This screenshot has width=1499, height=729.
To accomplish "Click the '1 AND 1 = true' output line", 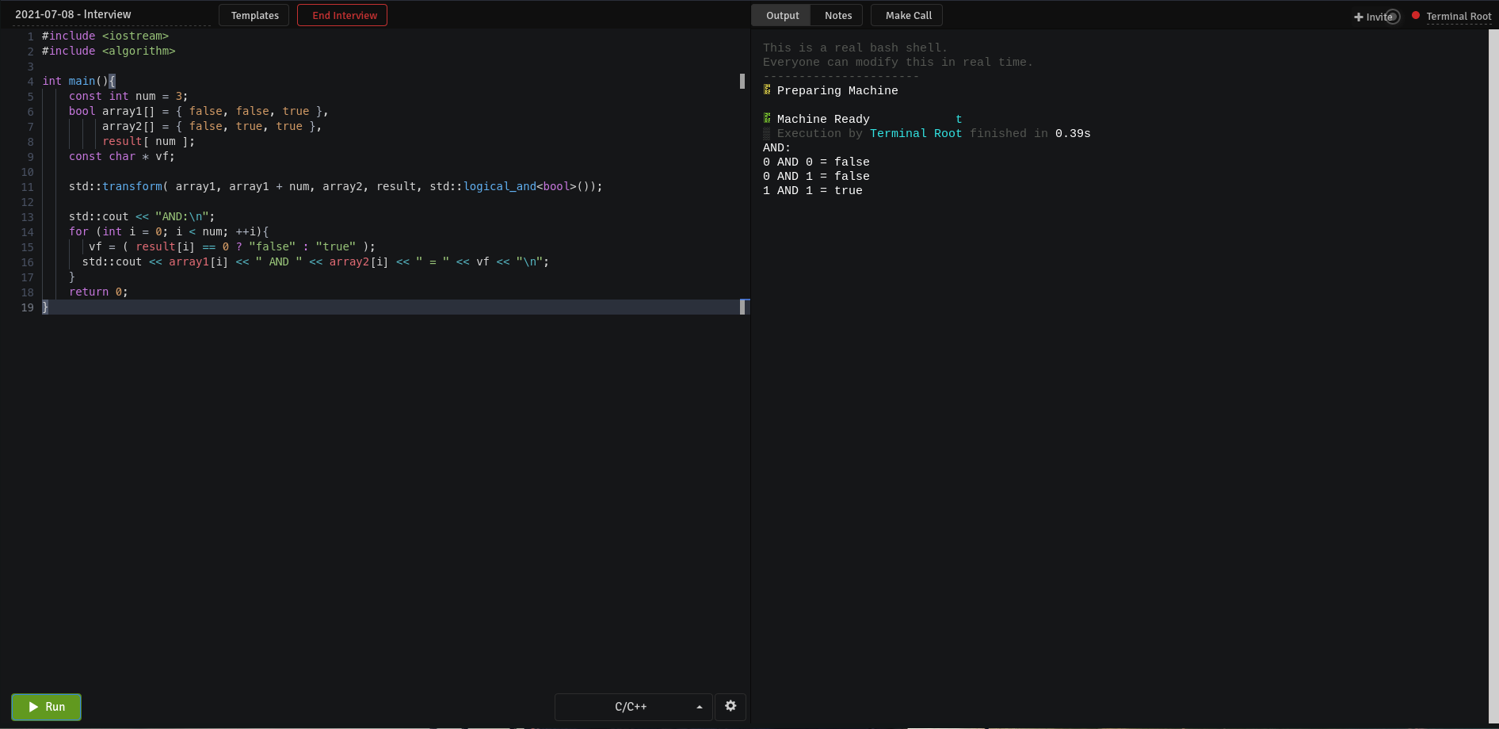I will [813, 190].
